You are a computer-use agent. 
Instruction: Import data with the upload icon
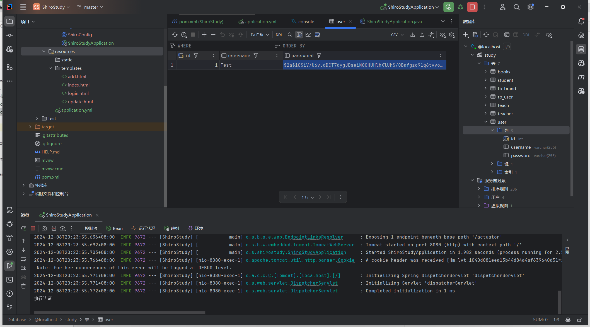pos(422,35)
